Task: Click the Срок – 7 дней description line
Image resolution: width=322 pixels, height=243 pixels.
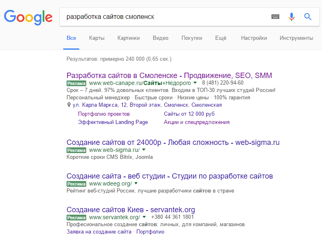Action: click(171, 90)
